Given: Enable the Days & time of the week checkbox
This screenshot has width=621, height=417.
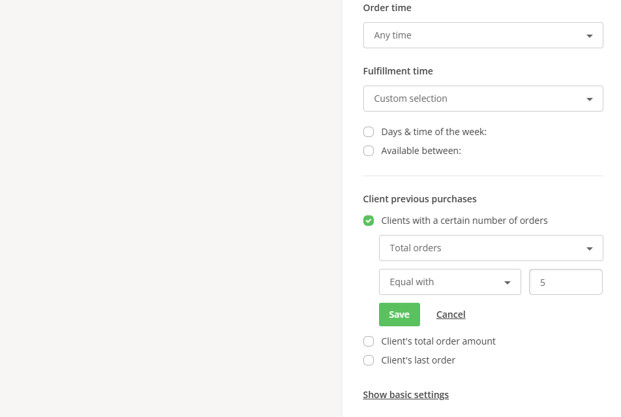Looking at the screenshot, I should pos(369,132).
